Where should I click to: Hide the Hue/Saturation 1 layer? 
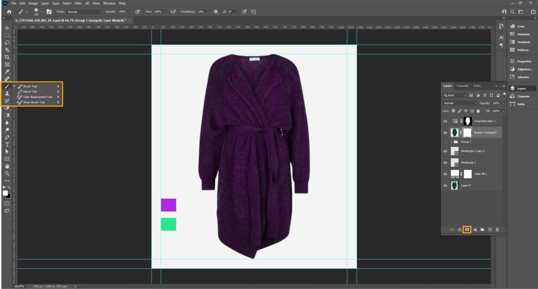pos(445,121)
